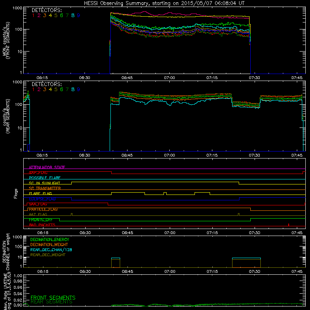Click the cyan decimation block near 06:40
The width and height of the screenshot is (310, 310).
tap(115, 258)
